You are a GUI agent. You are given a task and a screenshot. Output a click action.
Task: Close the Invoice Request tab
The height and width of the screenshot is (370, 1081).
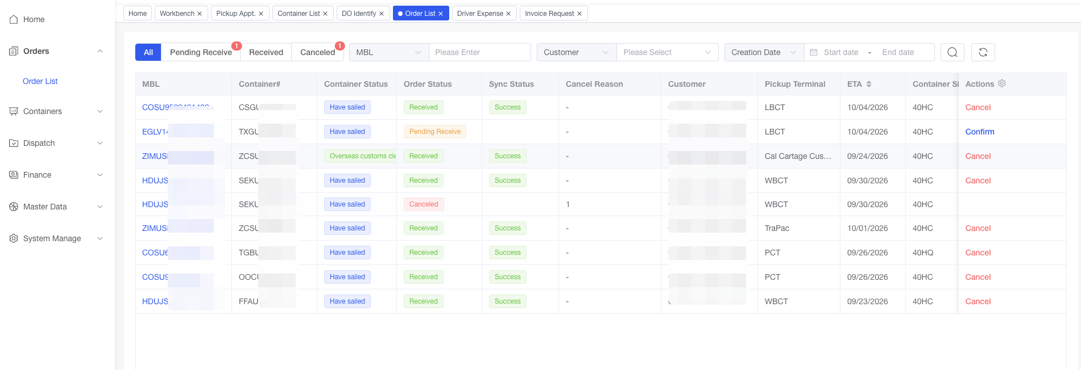pos(579,14)
